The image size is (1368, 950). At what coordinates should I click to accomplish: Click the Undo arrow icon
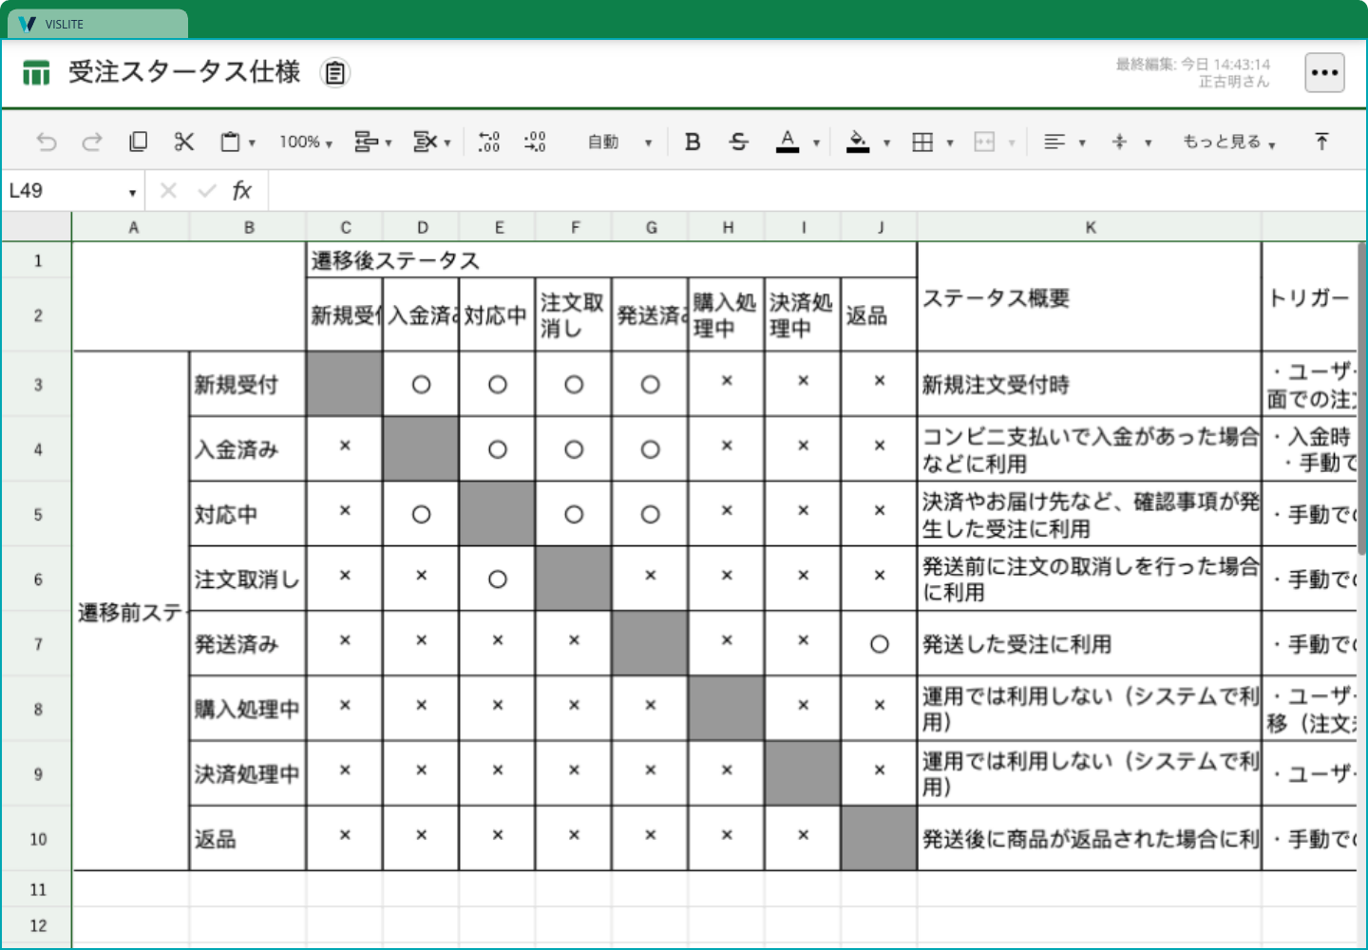(x=47, y=142)
